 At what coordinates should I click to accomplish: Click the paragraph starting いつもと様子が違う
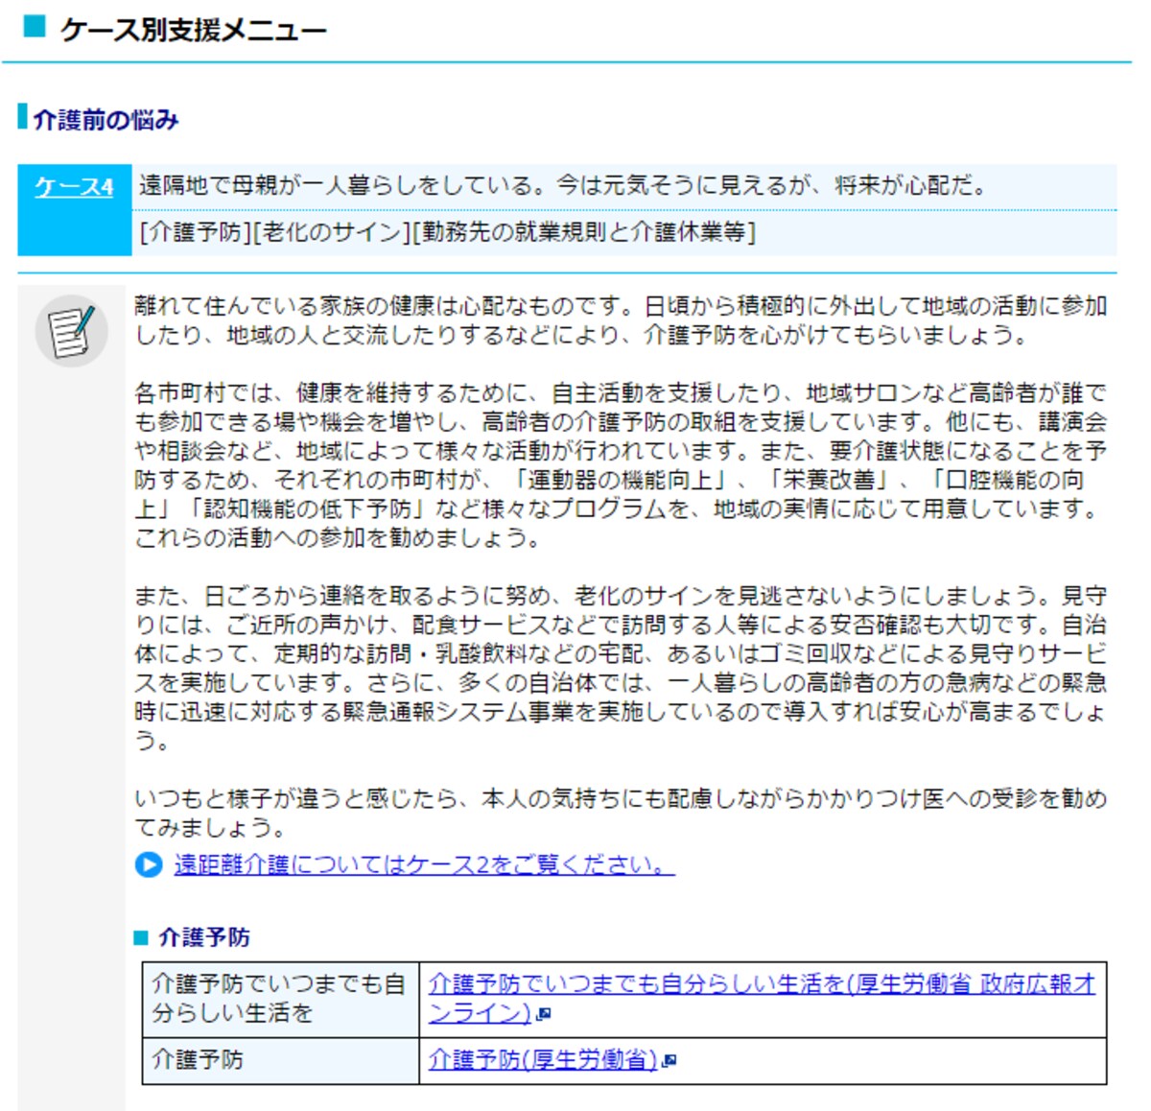622,813
